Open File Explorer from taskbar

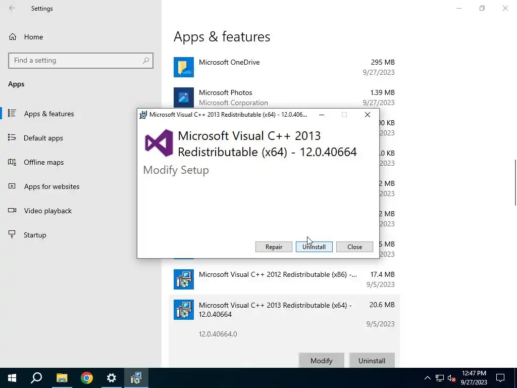(62, 378)
